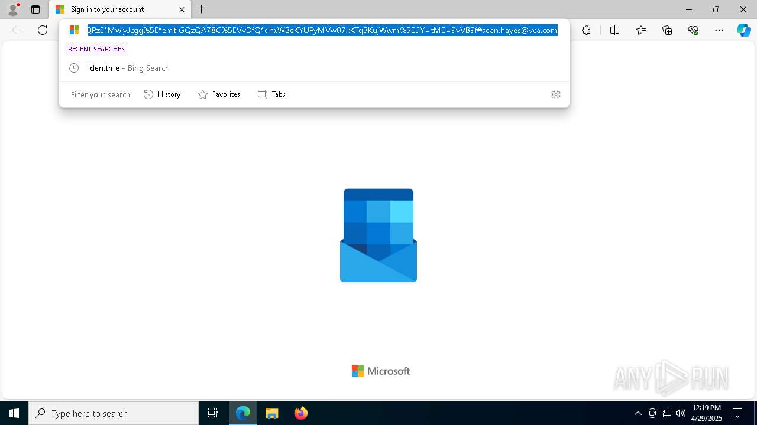Open the Favorites star icon
The width and height of the screenshot is (757, 425).
point(641,30)
